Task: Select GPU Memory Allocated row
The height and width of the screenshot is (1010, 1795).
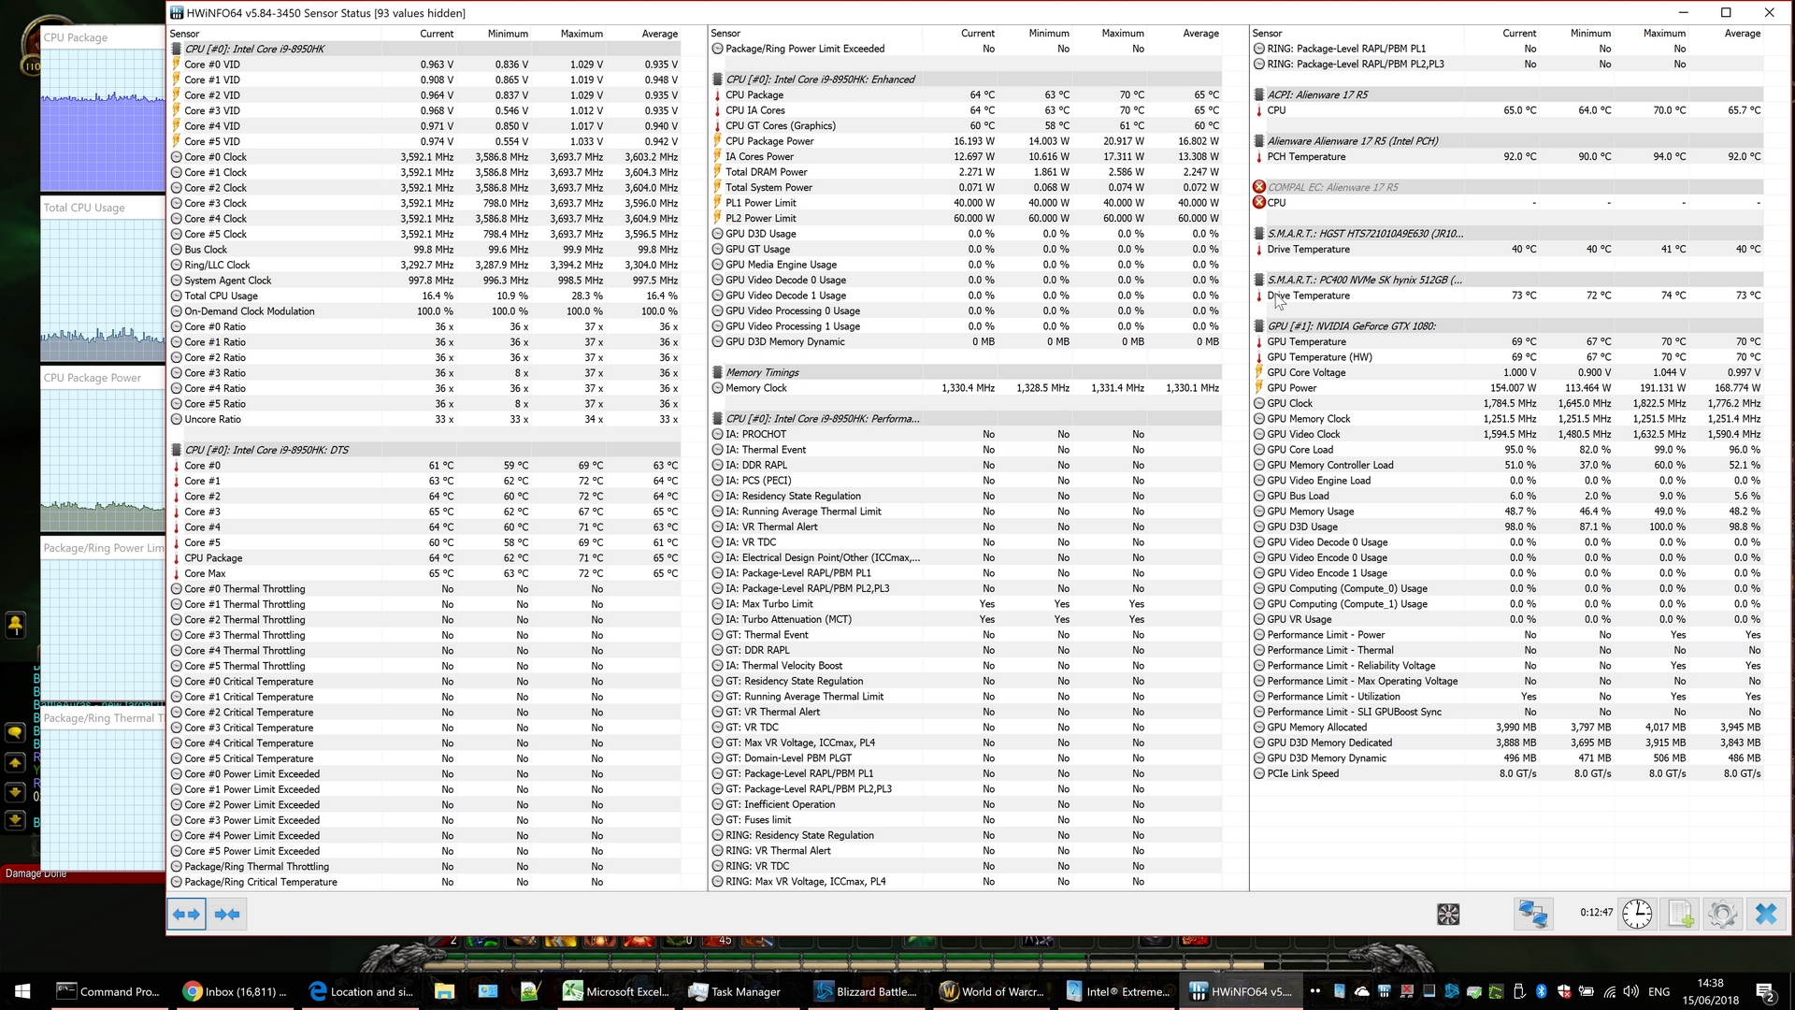Action: coord(1508,728)
